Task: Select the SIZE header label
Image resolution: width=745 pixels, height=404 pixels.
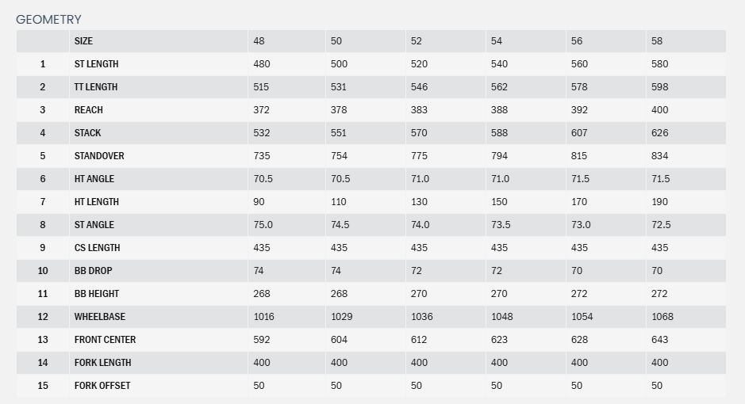Action: click(x=83, y=41)
